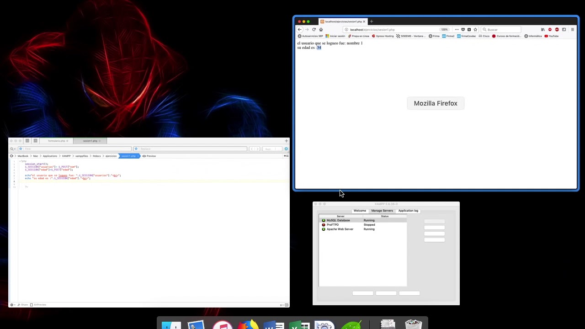Image resolution: width=585 pixels, height=329 pixels.
Task: Switch to the Application log tab
Action: pos(408,211)
